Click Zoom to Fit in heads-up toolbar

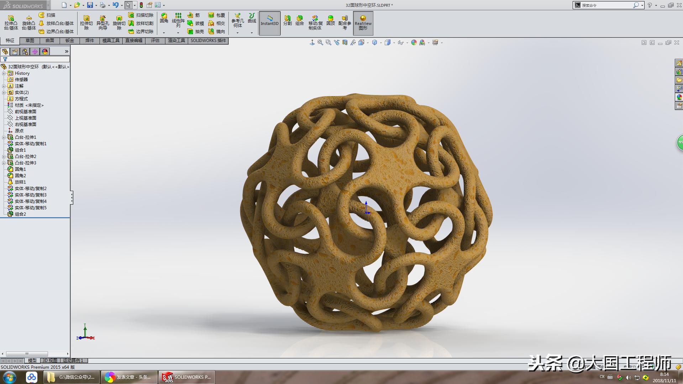point(320,42)
